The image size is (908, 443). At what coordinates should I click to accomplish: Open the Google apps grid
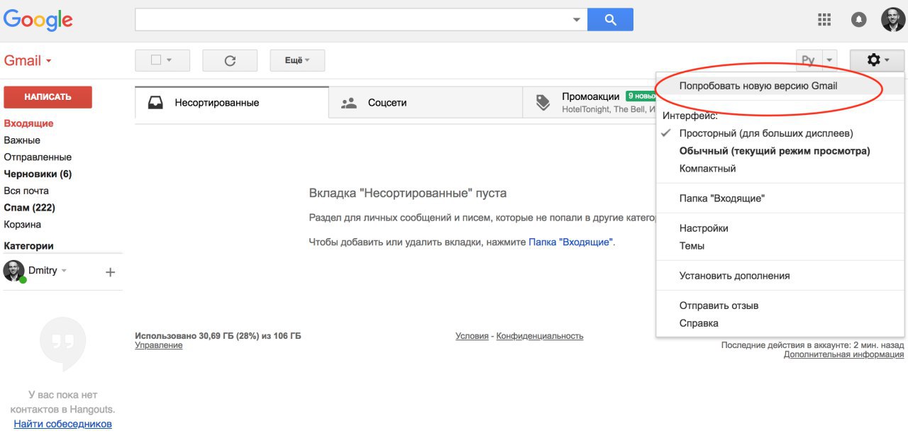[824, 20]
